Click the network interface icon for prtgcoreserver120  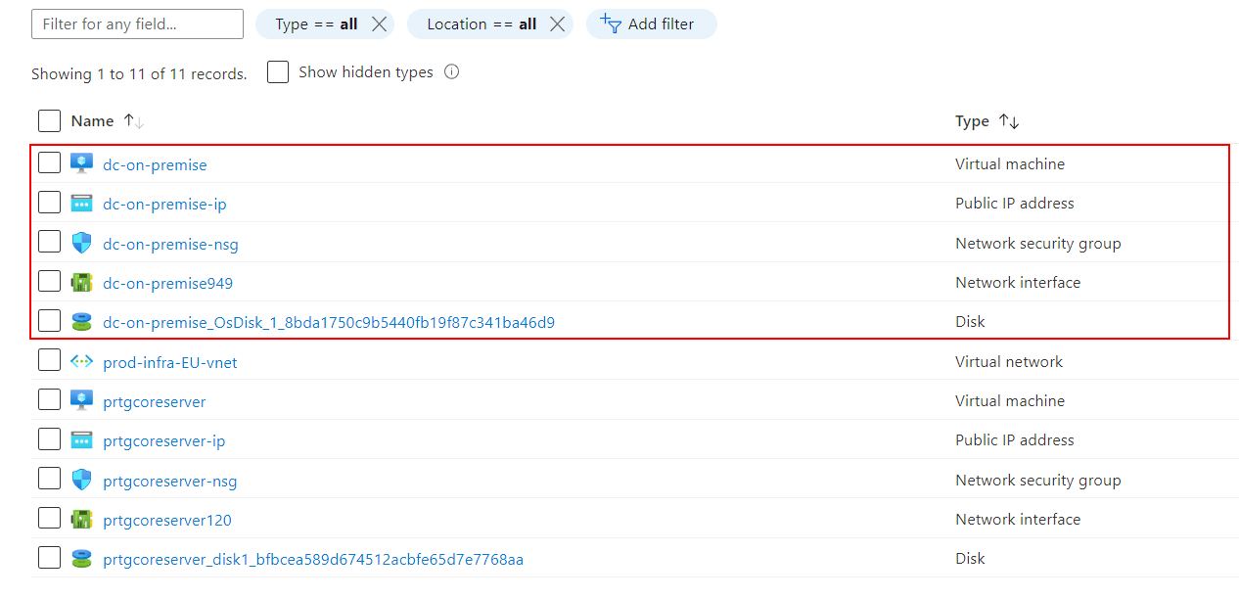[x=81, y=519]
